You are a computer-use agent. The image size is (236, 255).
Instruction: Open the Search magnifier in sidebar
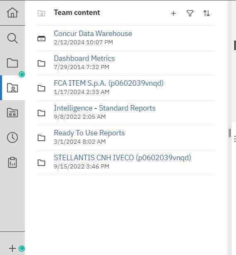point(12,38)
